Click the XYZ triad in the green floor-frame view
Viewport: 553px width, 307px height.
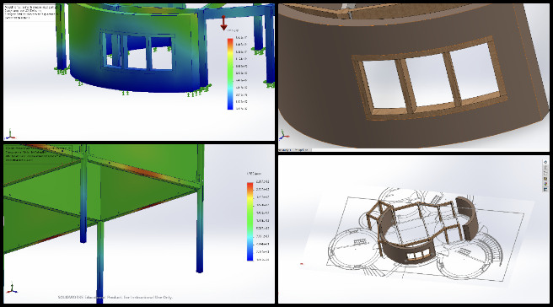(x=12, y=288)
